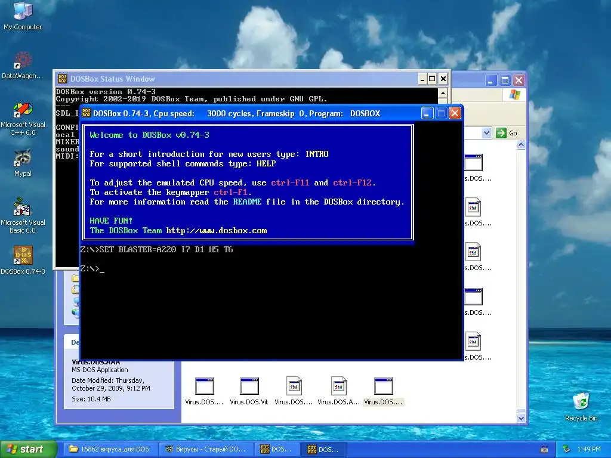Maximize the DOSBox Status Window
The height and width of the screenshot is (458, 611).
click(x=432, y=79)
